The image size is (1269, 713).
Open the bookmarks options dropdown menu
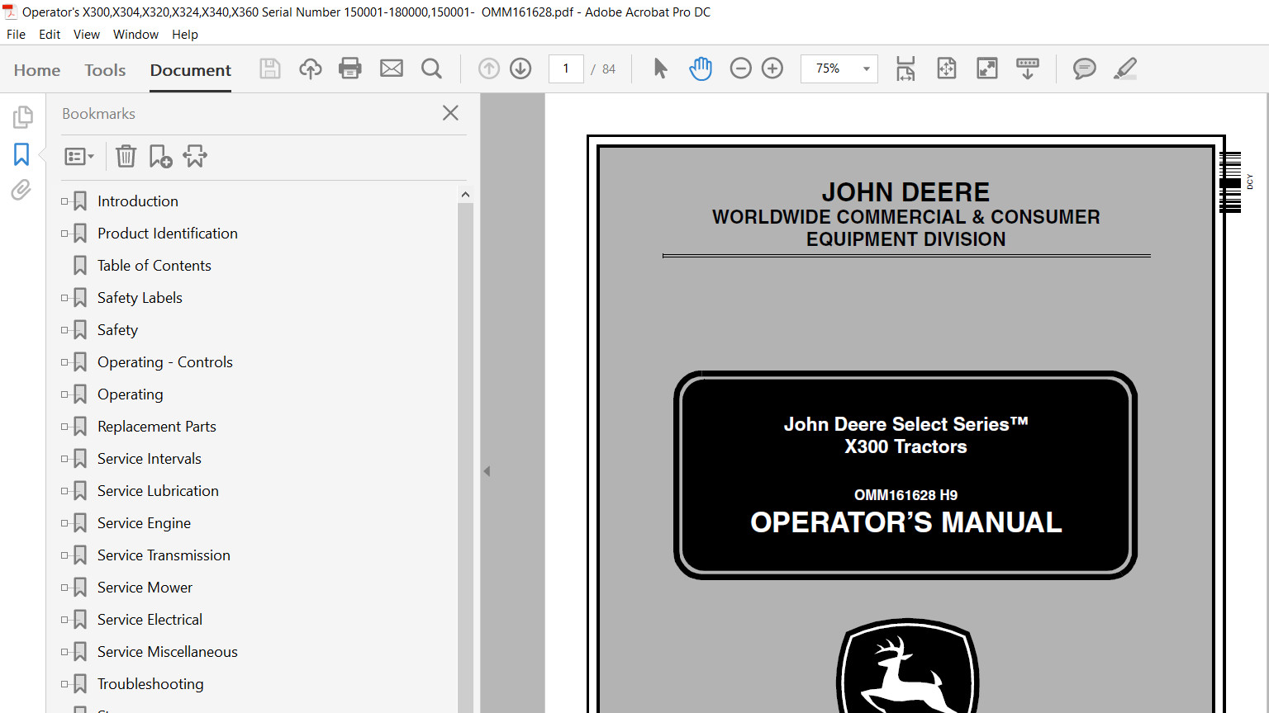click(79, 156)
